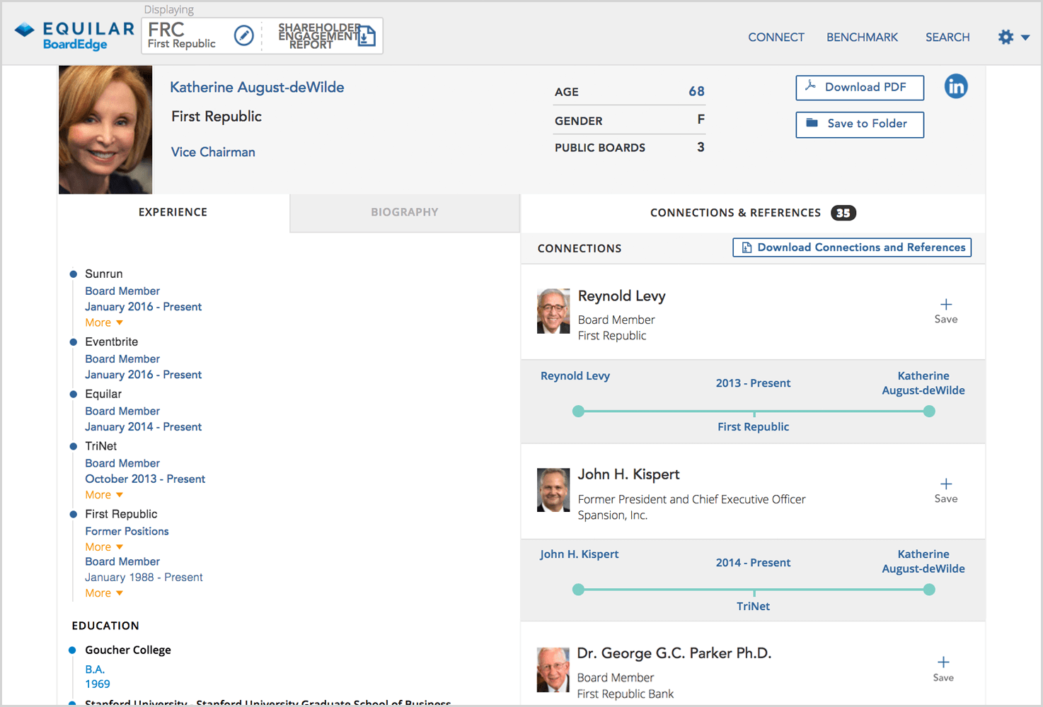Open the Connect menu
This screenshot has height=707, width=1043.
click(776, 37)
